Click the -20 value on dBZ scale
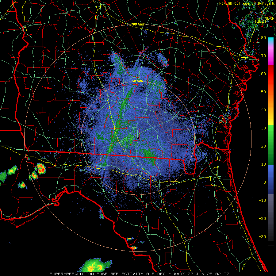This screenshot has height=276, width=276. pyautogui.click(x=262, y=218)
